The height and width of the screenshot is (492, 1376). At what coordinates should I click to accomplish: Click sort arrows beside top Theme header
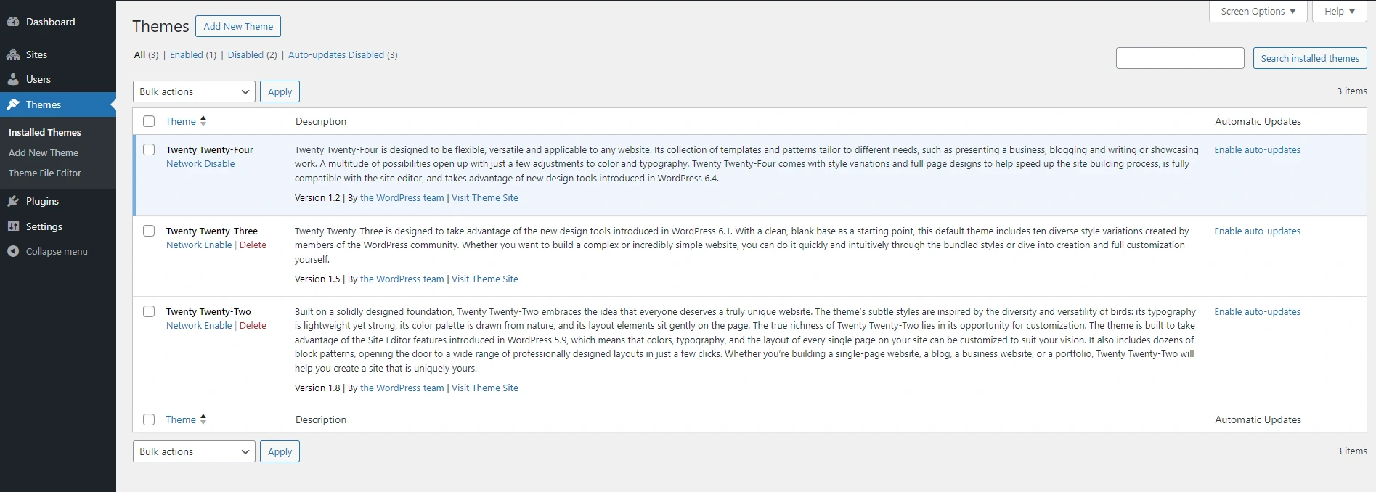[203, 120]
